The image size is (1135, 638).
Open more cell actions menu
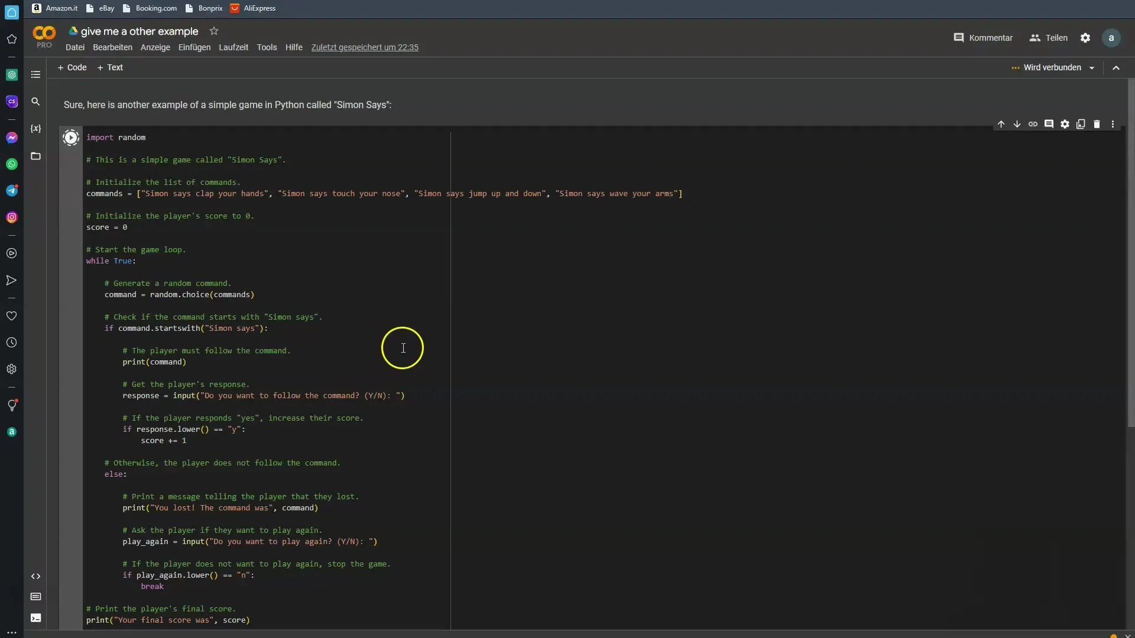click(1113, 124)
